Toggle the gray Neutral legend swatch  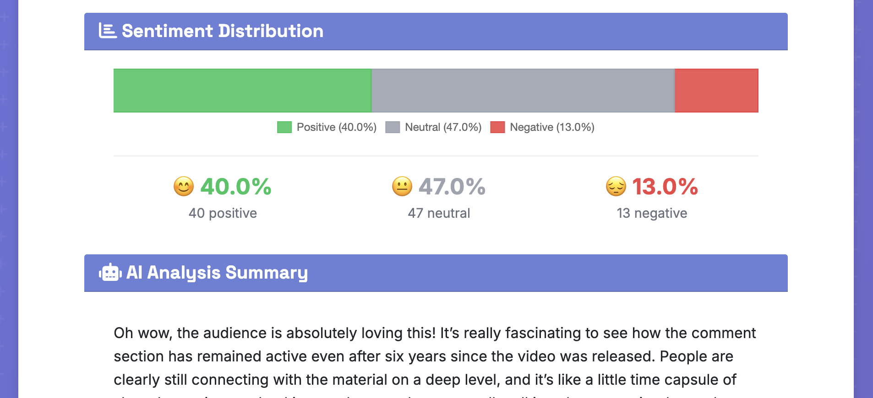click(393, 127)
